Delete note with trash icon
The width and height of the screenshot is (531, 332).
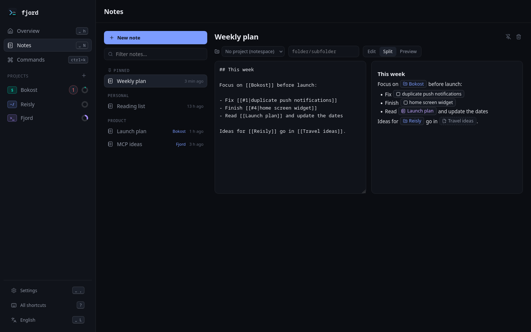pos(519,37)
